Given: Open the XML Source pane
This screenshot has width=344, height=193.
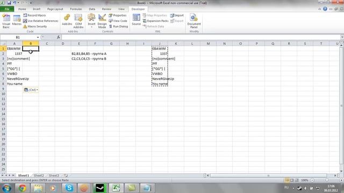Looking at the screenshot, I should pos(136,20).
